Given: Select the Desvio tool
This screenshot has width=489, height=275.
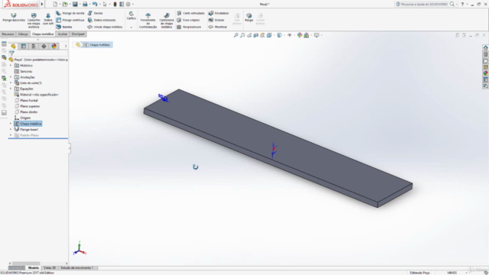Looking at the screenshot, I should pyautogui.click(x=95, y=13).
